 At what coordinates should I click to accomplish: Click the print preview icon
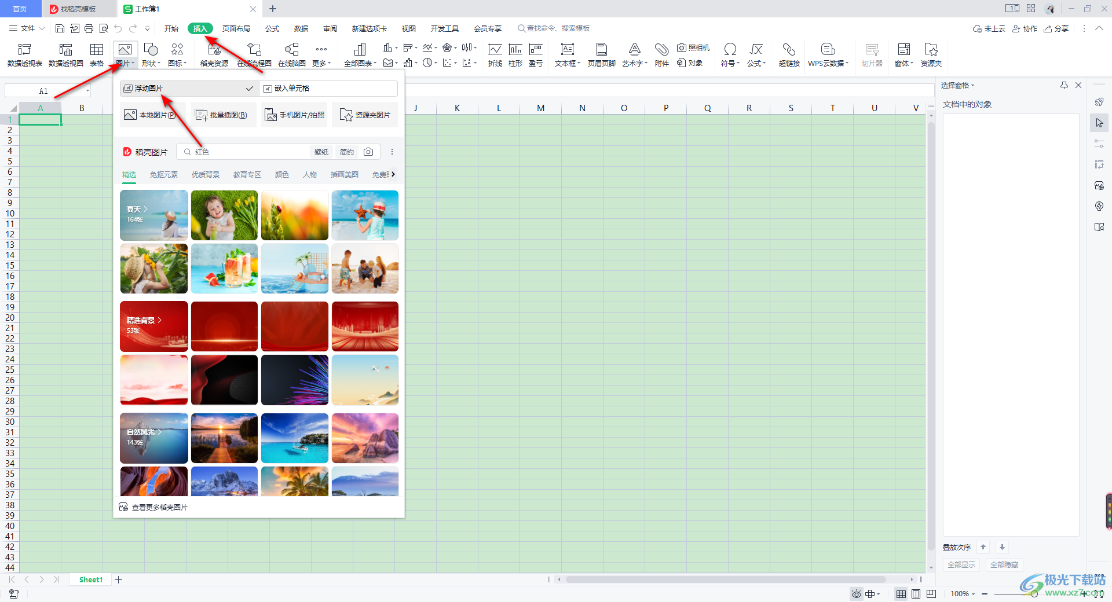coord(104,28)
